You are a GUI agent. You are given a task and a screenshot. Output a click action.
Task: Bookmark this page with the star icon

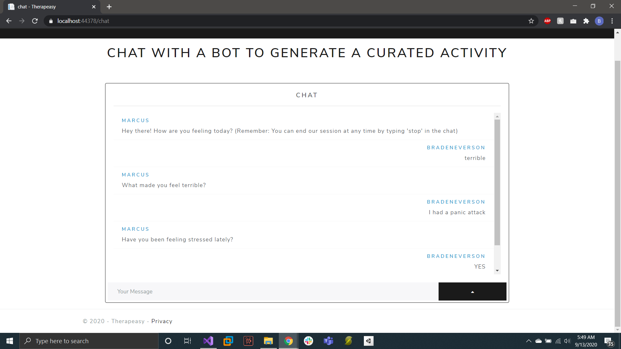(x=531, y=21)
